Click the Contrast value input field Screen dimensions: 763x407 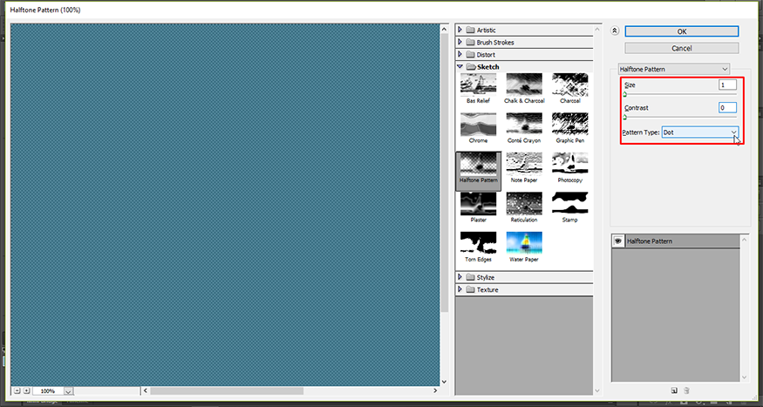coord(727,107)
